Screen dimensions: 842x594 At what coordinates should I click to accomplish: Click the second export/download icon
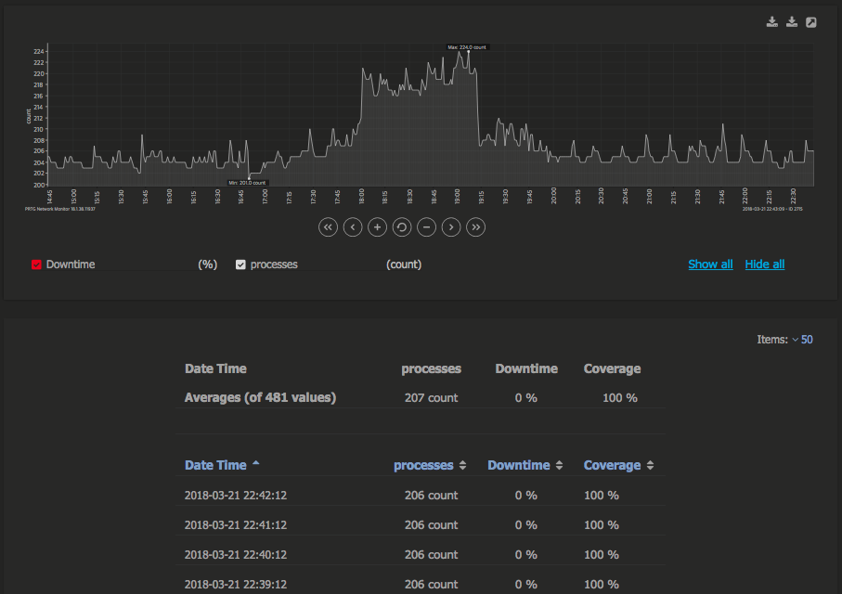[791, 21]
